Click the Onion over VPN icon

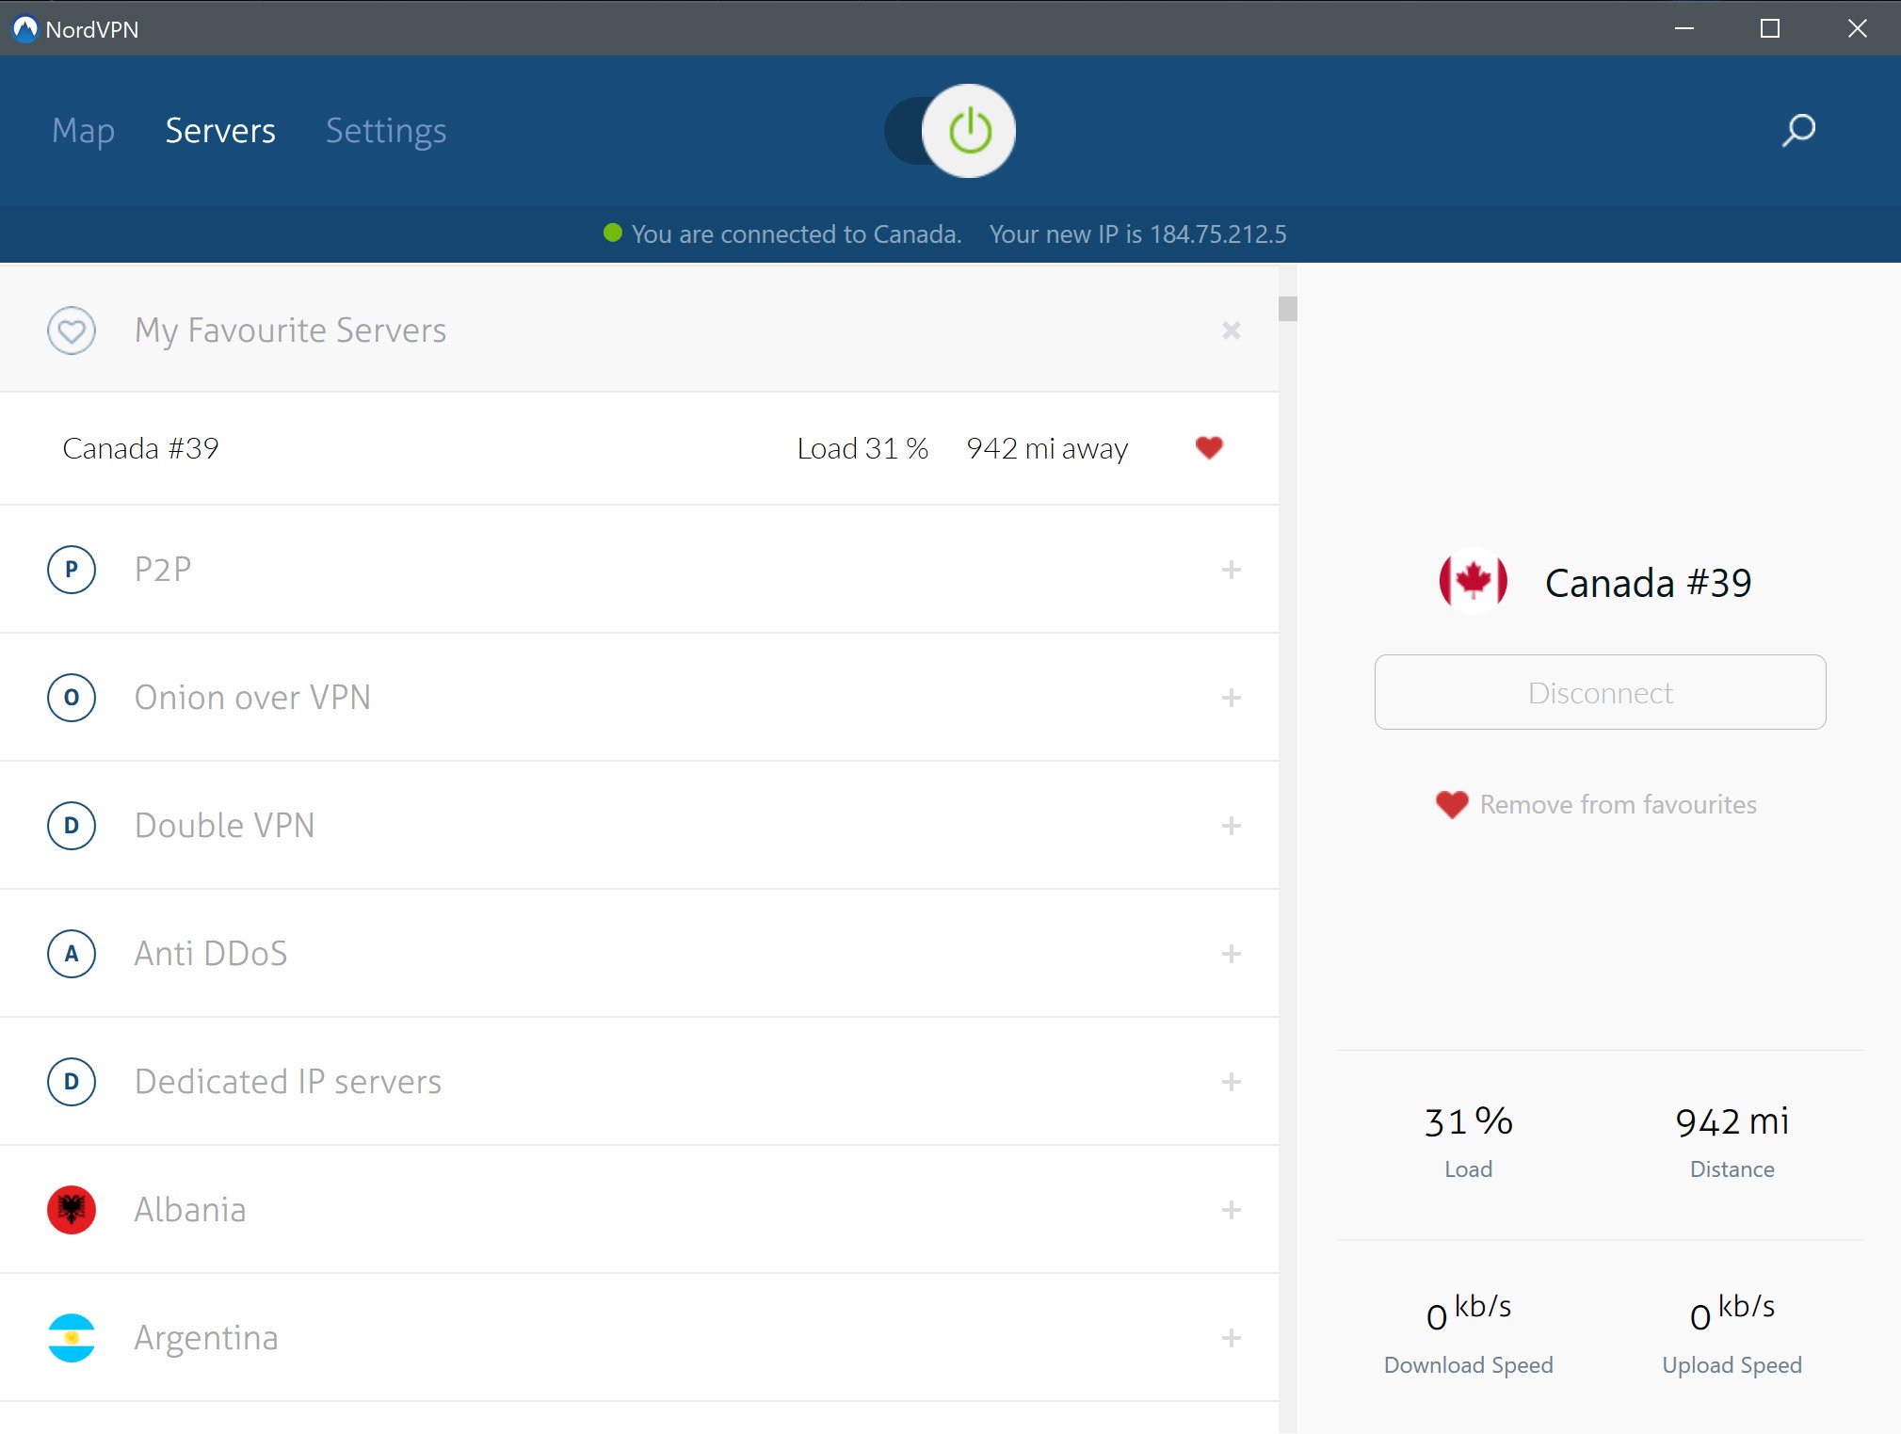(x=72, y=698)
